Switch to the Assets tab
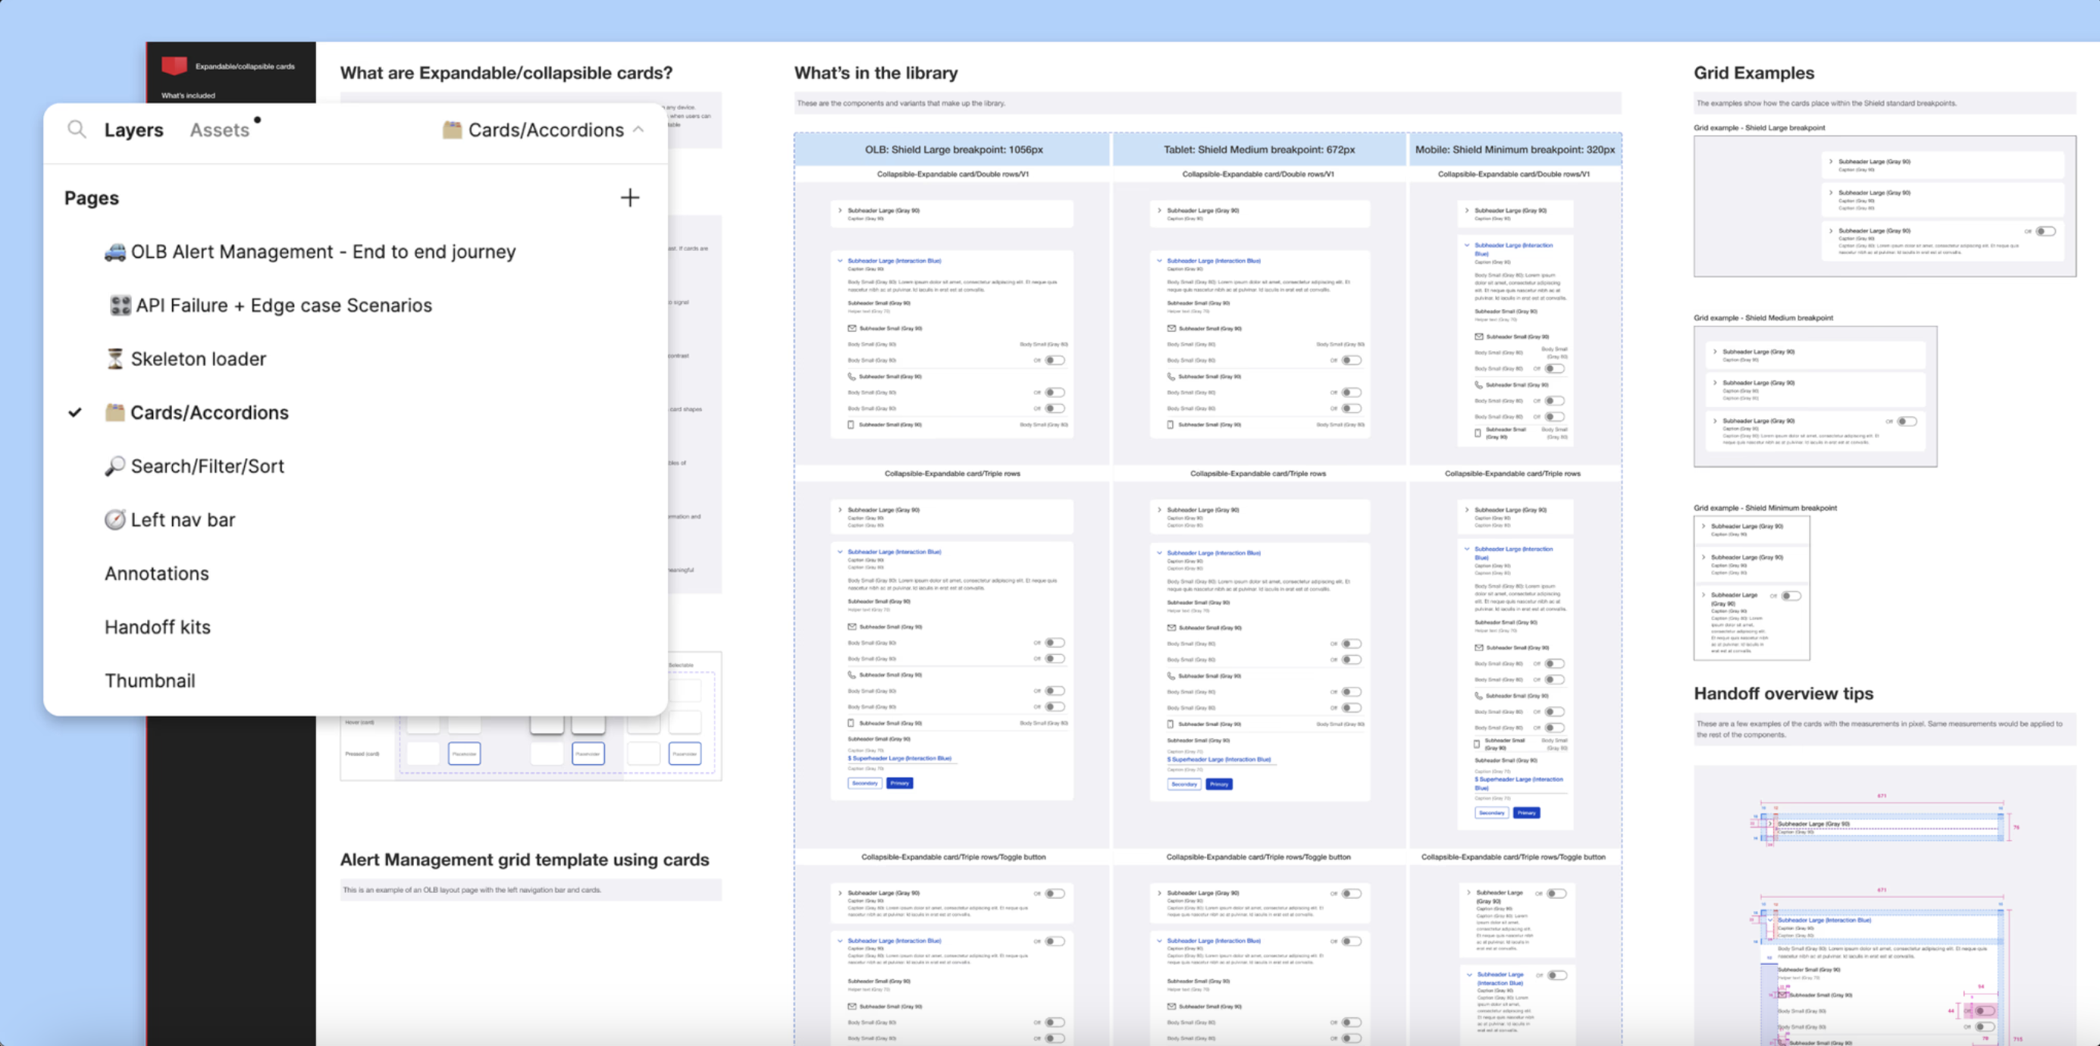The height and width of the screenshot is (1046, 2100). click(219, 130)
